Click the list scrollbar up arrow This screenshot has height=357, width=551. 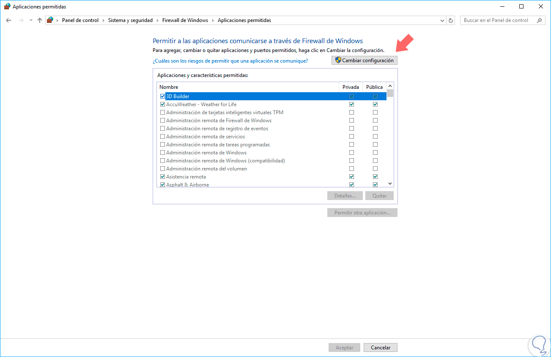pos(390,86)
